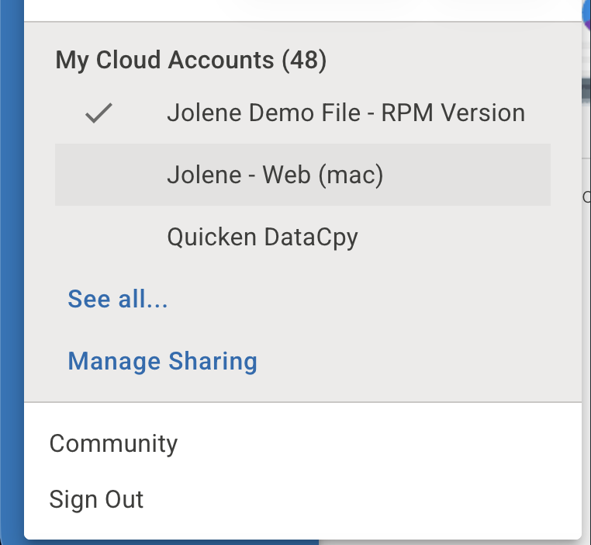This screenshot has width=591, height=545.
Task: Log out using Sign Out
Action: 96,499
